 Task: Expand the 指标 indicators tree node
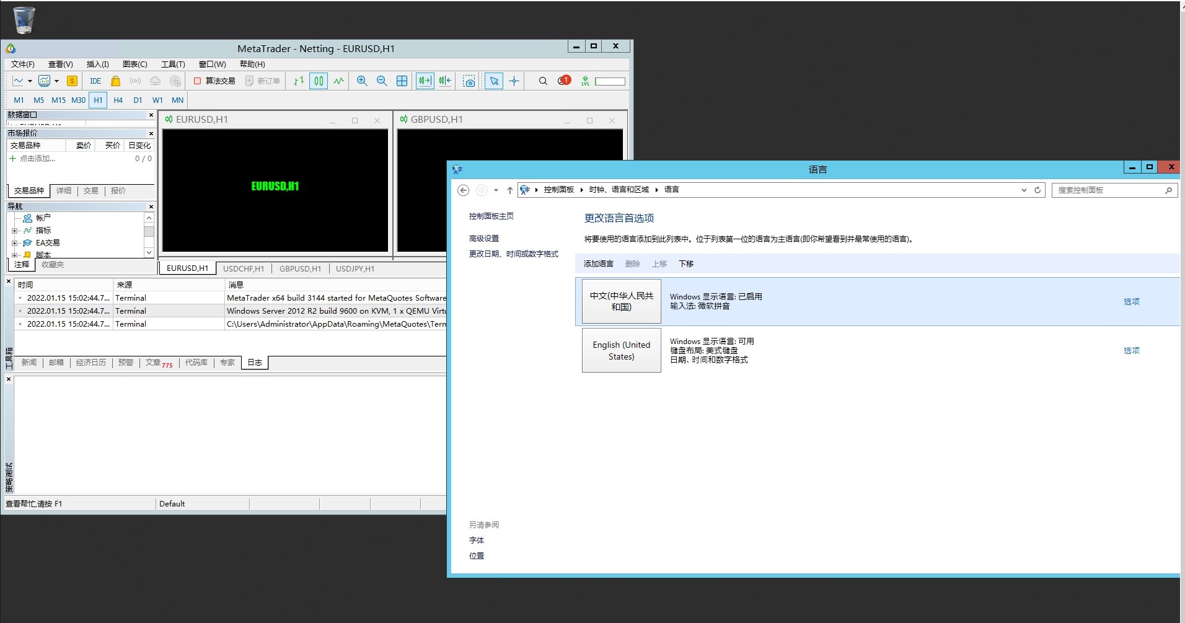coord(15,231)
